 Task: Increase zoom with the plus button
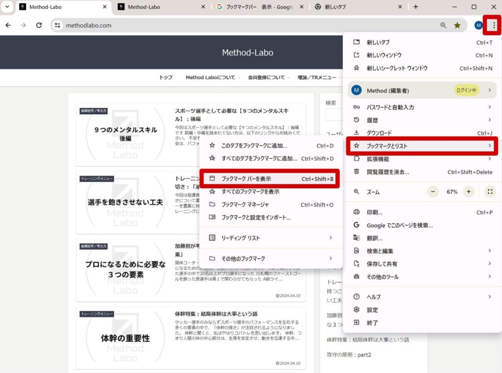[x=468, y=191]
